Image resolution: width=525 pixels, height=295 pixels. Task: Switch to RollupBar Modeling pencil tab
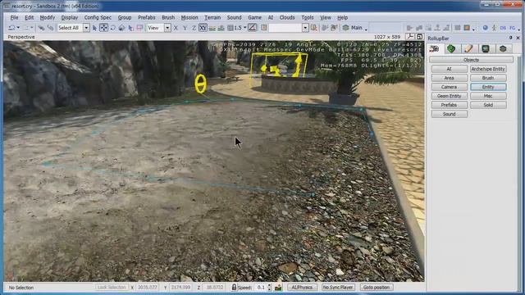pyautogui.click(x=468, y=49)
